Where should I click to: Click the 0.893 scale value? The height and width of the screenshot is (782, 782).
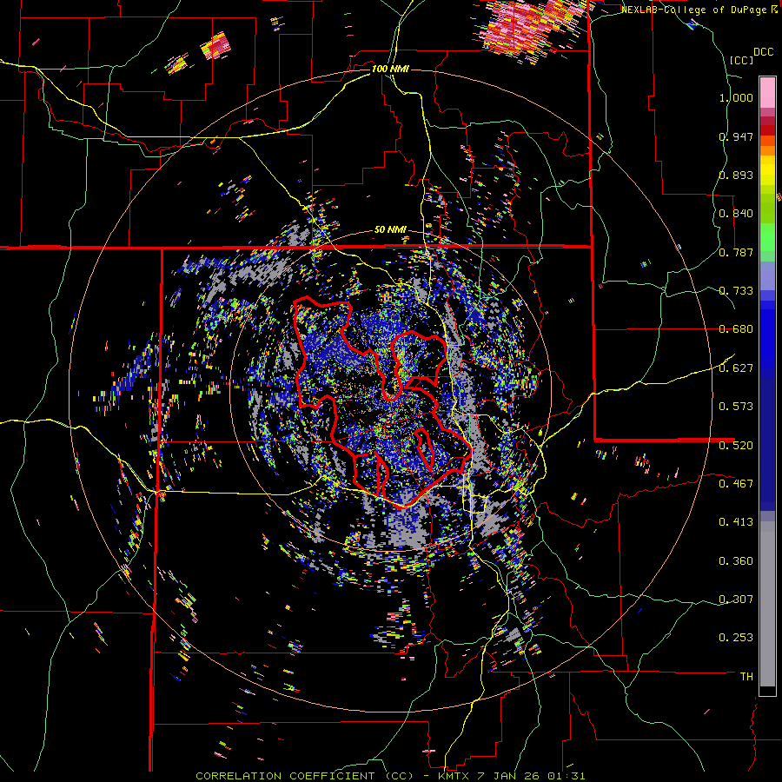(736, 175)
